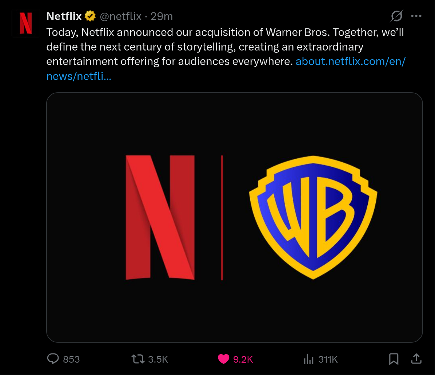Image resolution: width=435 pixels, height=375 pixels.
Task: Click the 311K views count
Action: pyautogui.click(x=328, y=359)
